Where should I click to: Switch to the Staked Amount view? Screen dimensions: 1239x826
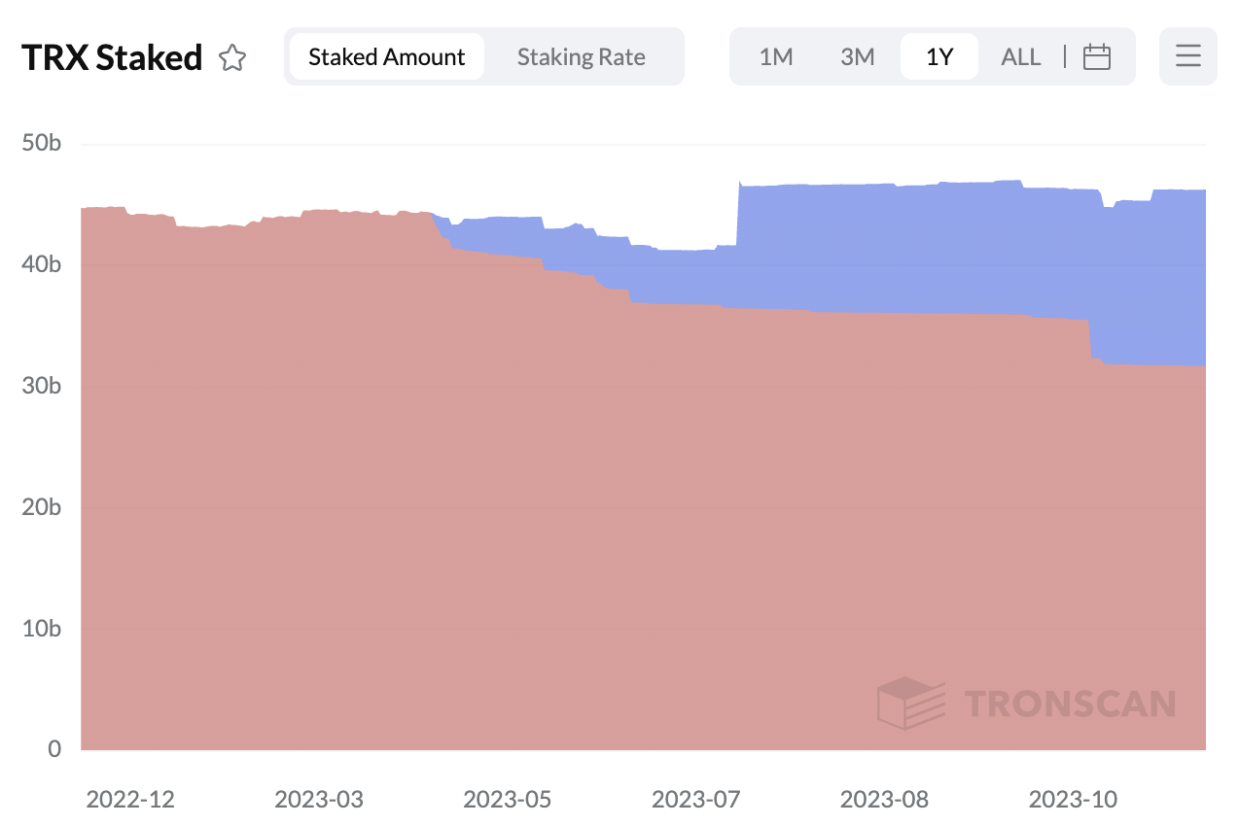click(x=387, y=57)
